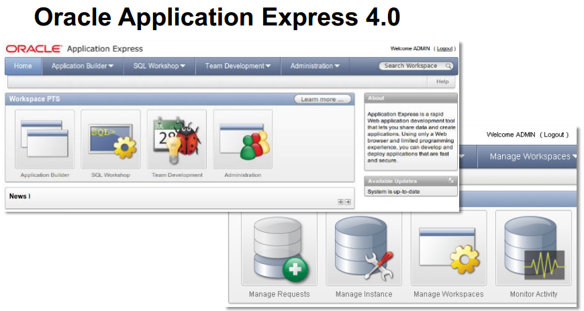Open the Team Development ladybug icon
Viewport: 584px width, 311px height.
(177, 139)
